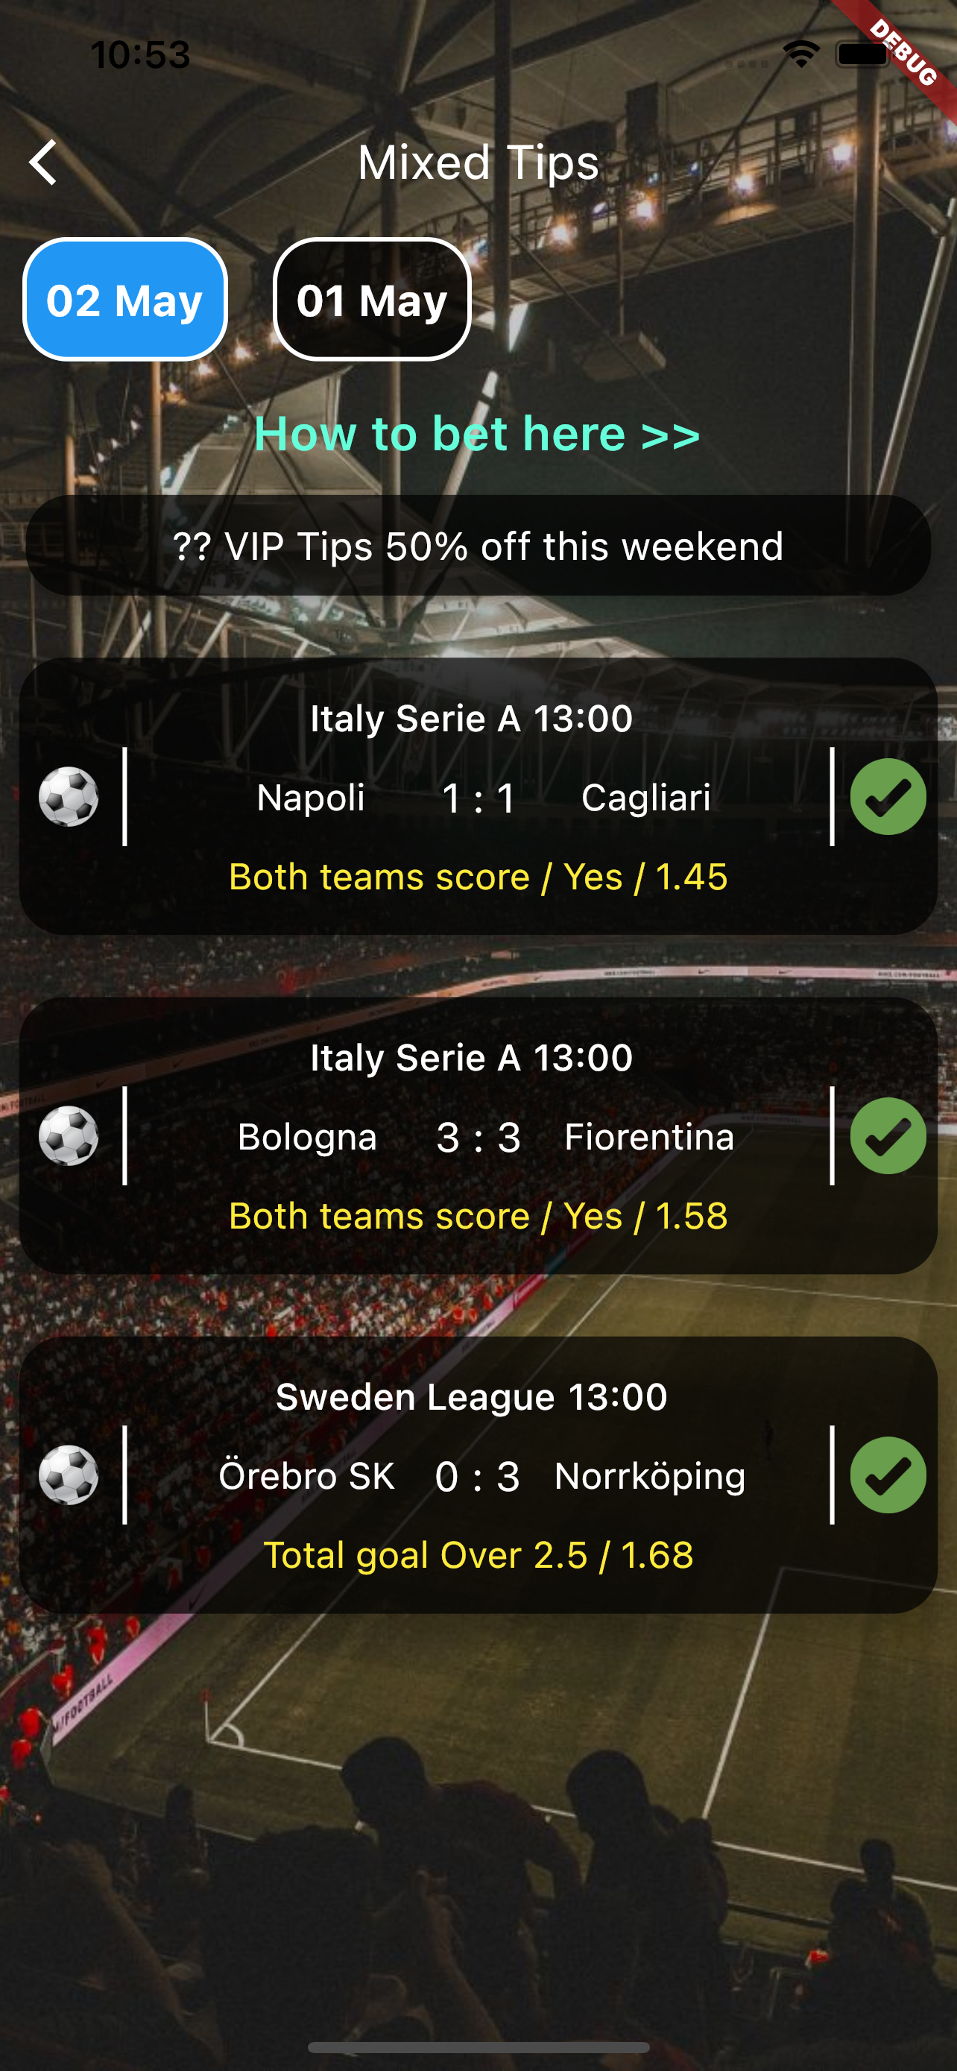Tap Both teams score / Yes / 1.45
Image resolution: width=957 pixels, height=2071 pixels.
(478, 876)
